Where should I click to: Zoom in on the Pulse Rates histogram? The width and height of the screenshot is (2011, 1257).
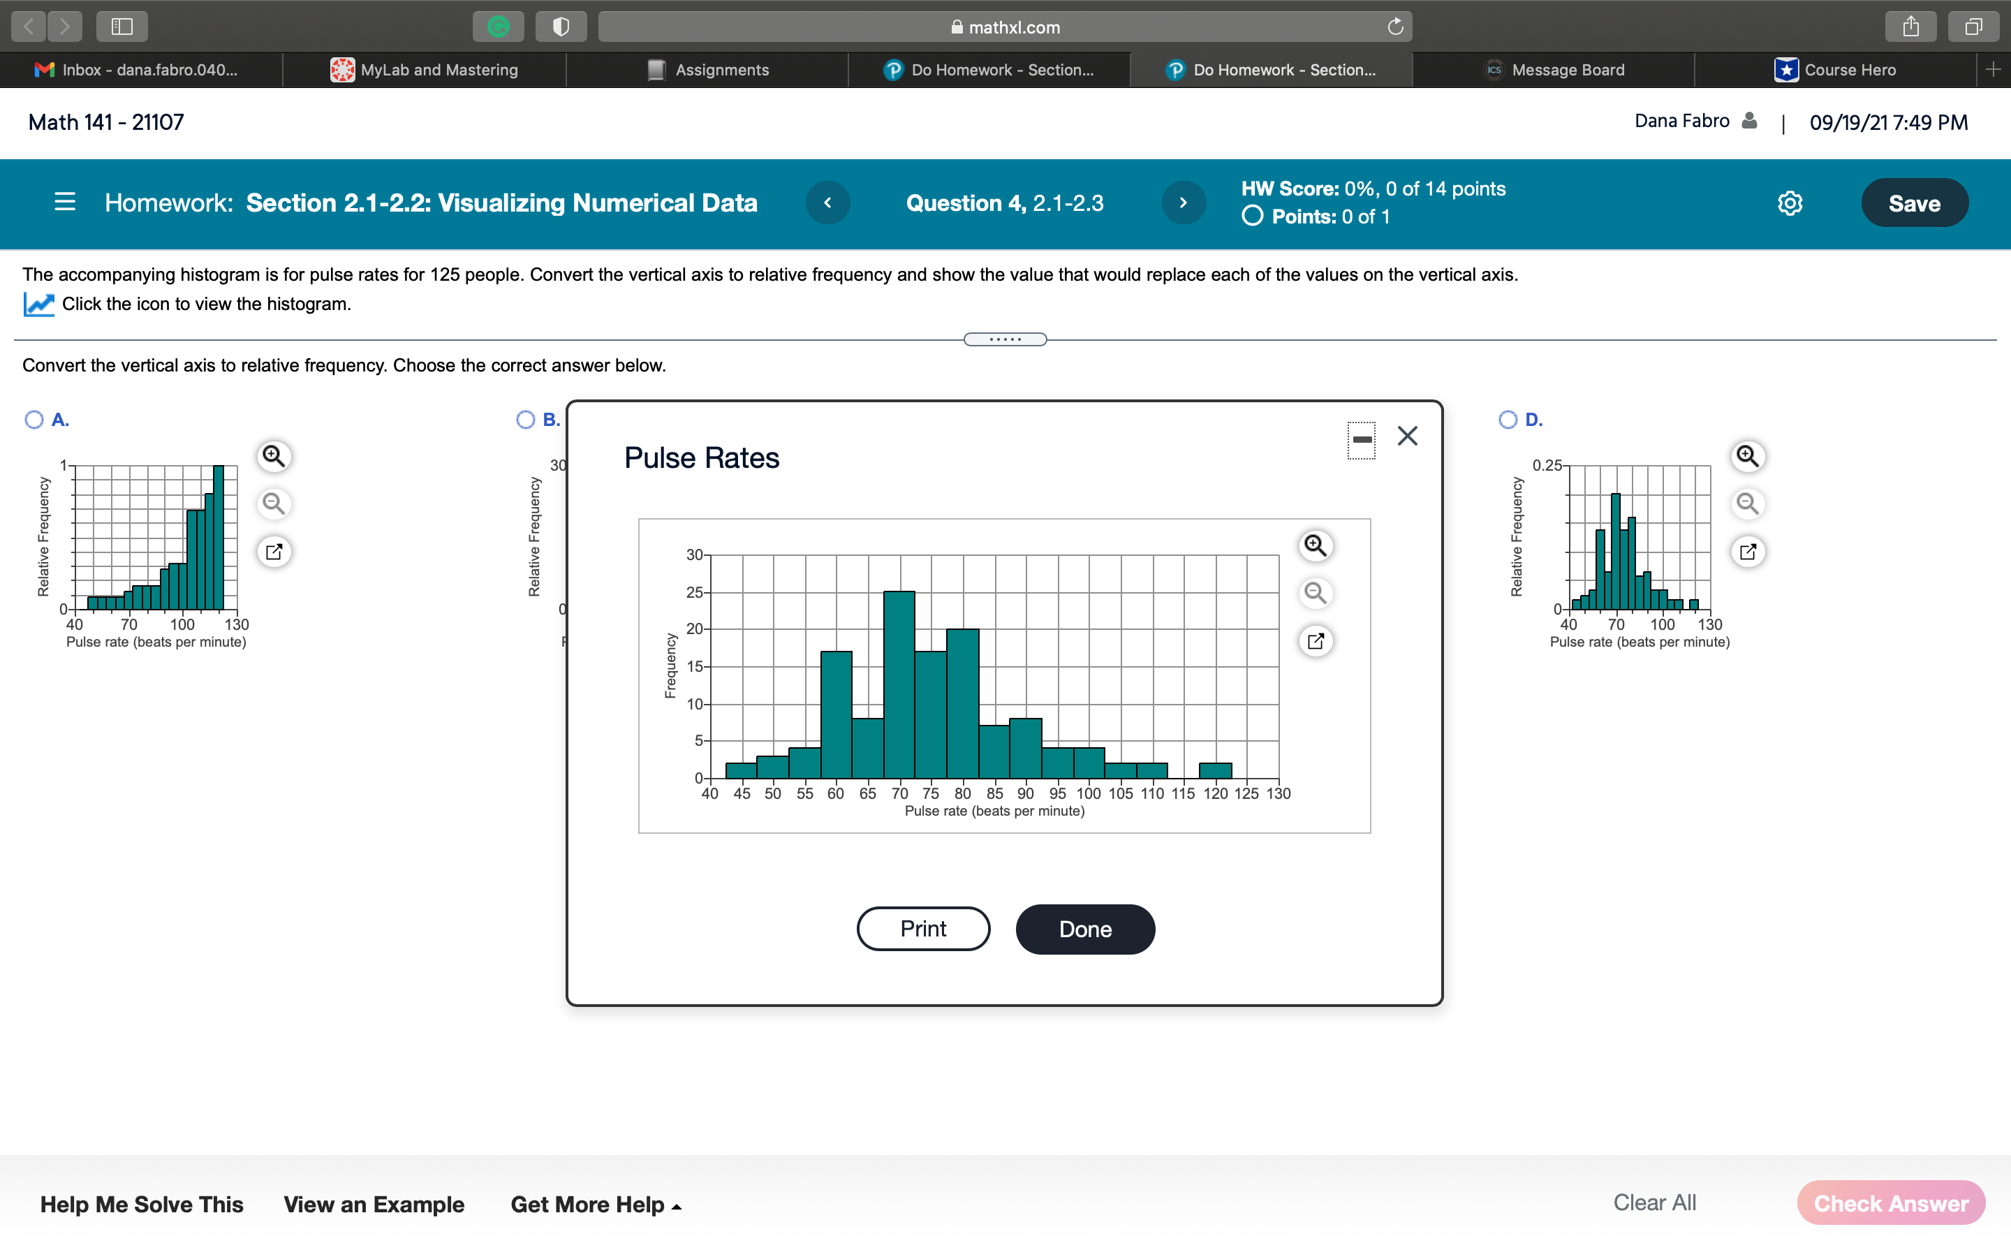point(1315,545)
